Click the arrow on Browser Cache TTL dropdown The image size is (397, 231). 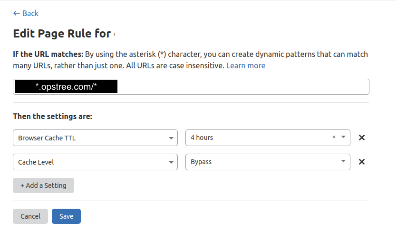[x=171, y=138]
